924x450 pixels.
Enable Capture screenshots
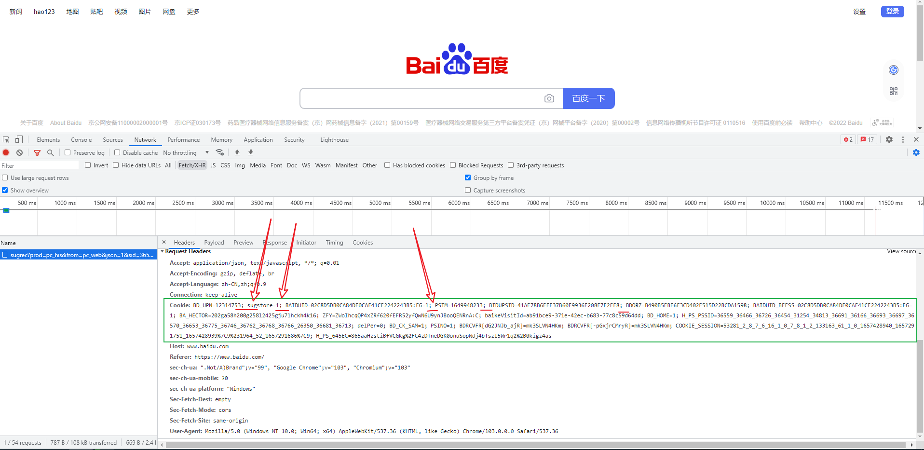468,190
